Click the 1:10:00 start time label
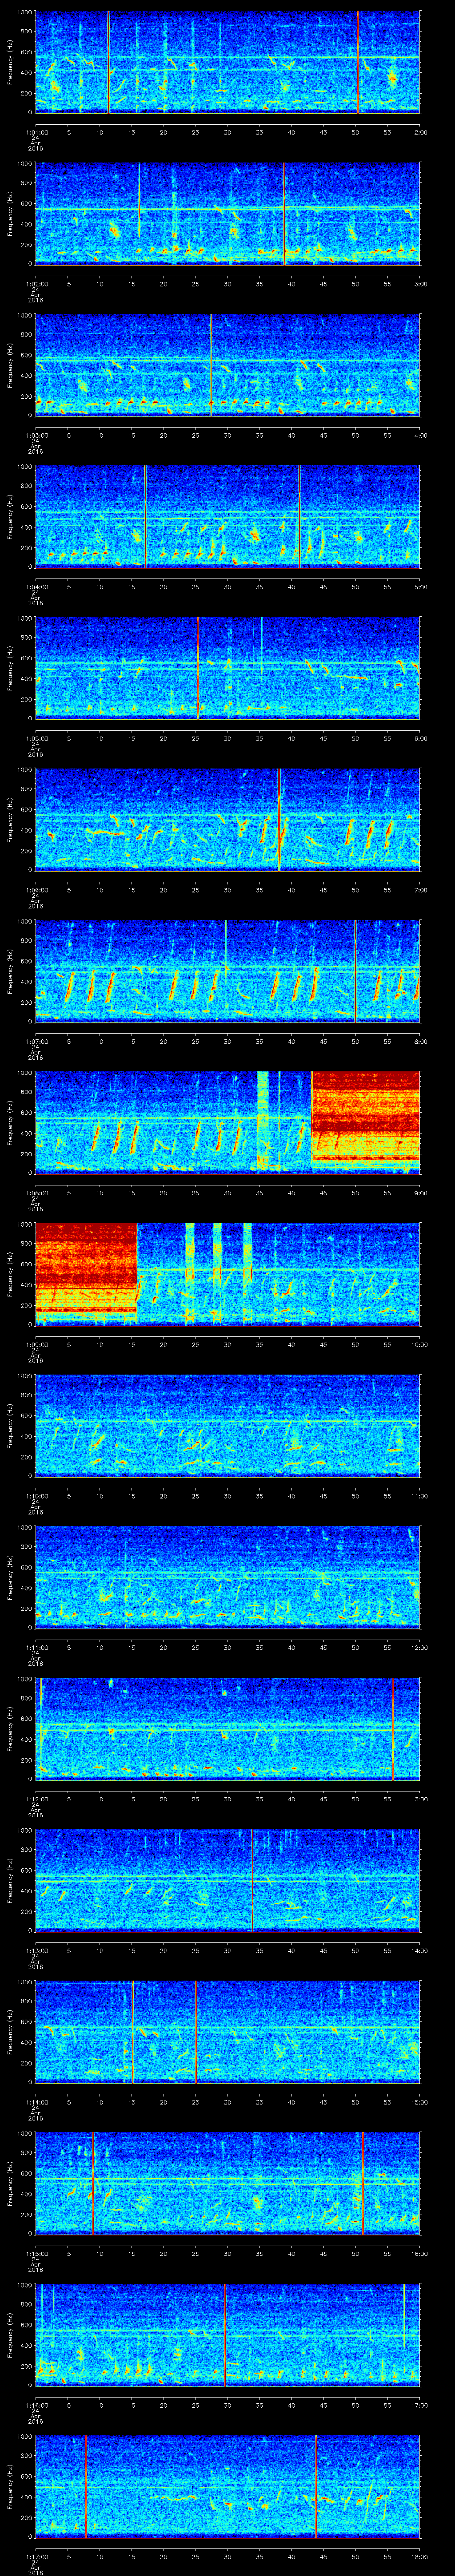The width and height of the screenshot is (455, 2576). pos(36,1496)
